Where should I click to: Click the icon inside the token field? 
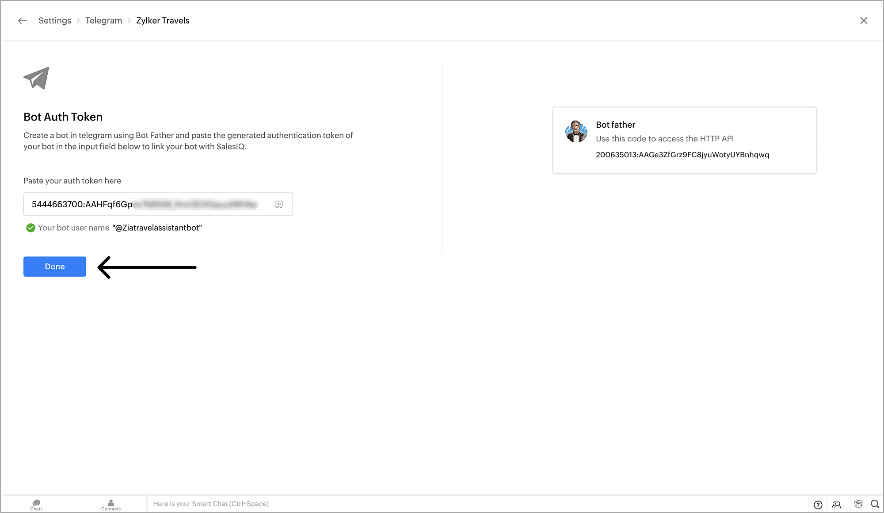pos(279,204)
